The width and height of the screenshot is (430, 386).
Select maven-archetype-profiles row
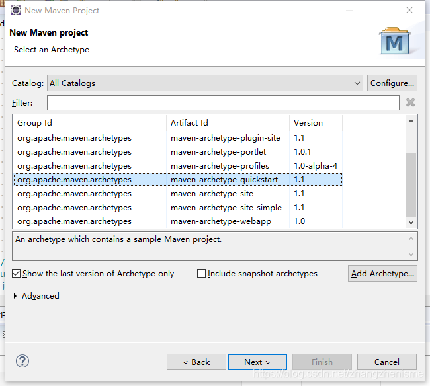[178, 166]
